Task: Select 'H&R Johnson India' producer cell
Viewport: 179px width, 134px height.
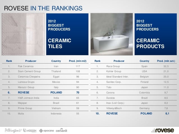Action: pyautogui.click(x=29, y=98)
